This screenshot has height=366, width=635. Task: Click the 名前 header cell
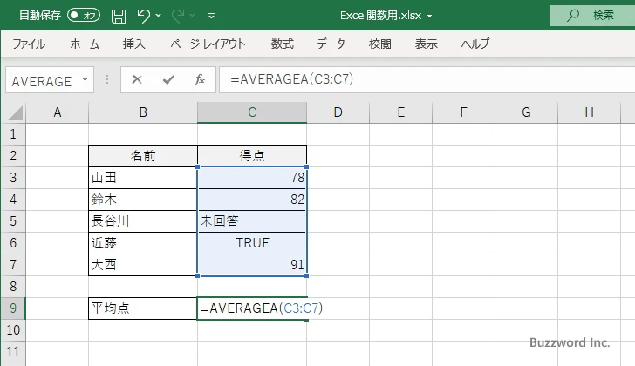coord(143,156)
